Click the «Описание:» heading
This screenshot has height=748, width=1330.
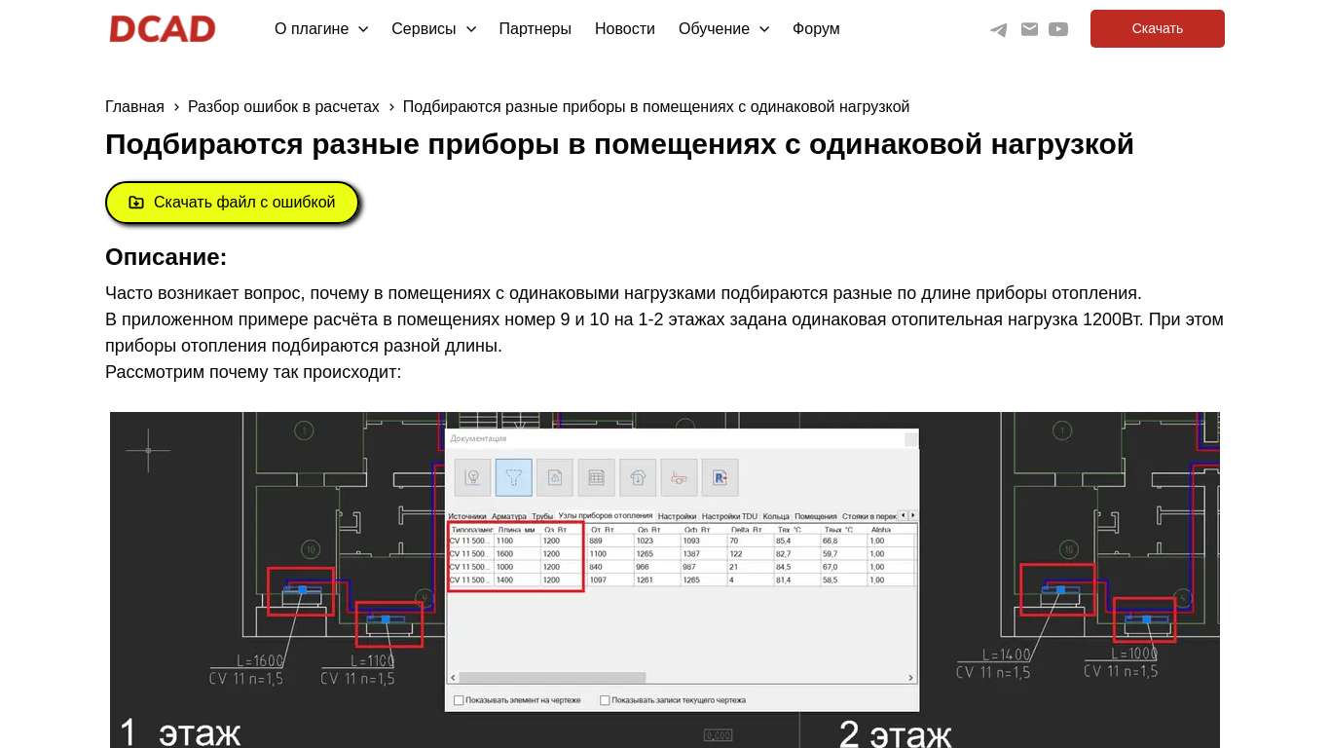[x=166, y=257]
